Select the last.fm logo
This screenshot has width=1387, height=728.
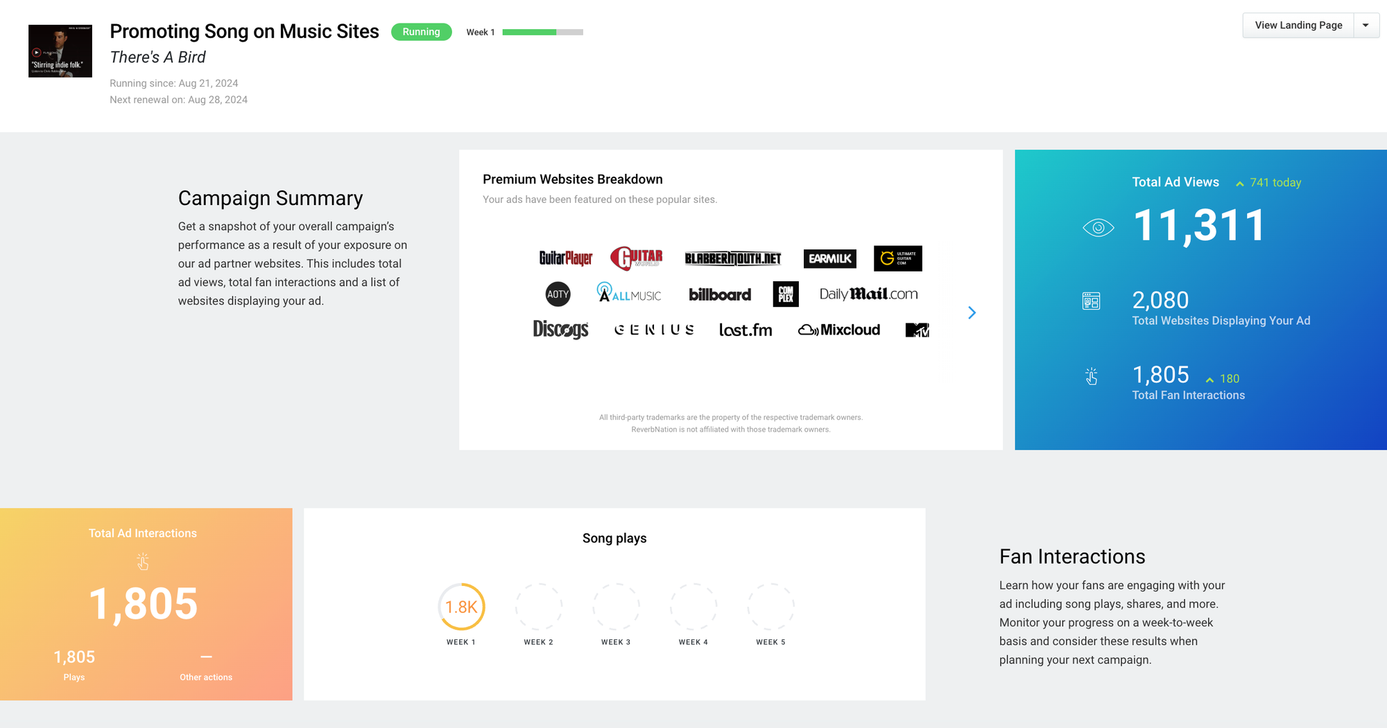tap(746, 330)
